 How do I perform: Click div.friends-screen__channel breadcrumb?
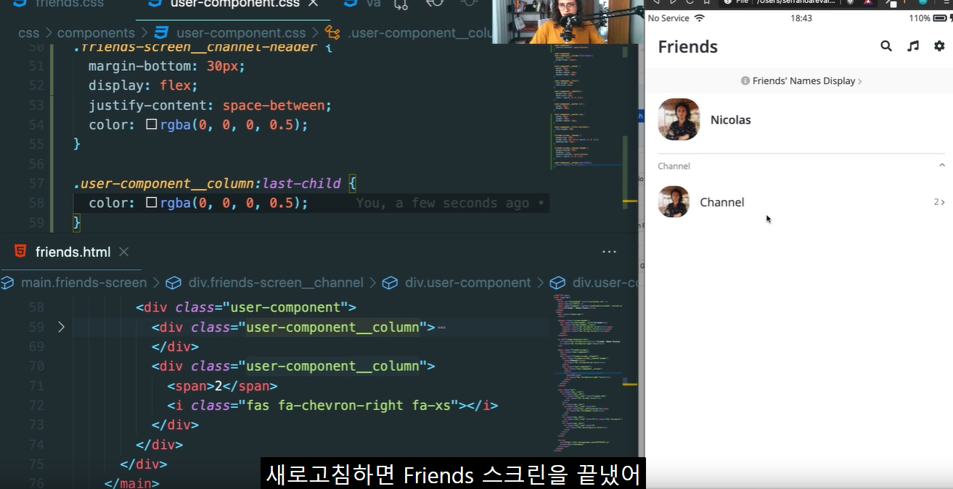[x=276, y=283]
